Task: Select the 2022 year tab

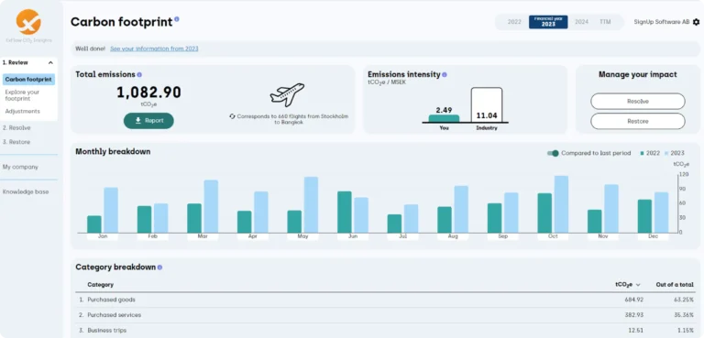Action: pos(514,22)
